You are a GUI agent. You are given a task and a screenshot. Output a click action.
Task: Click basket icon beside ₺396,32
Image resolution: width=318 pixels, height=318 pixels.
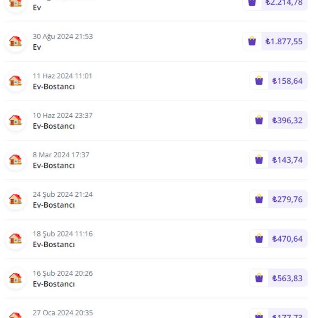[x=259, y=120]
